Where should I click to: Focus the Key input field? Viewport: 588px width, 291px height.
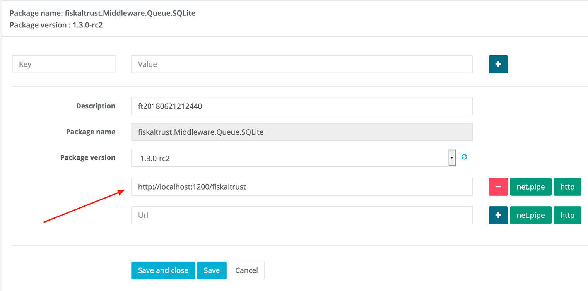pyautogui.click(x=64, y=64)
